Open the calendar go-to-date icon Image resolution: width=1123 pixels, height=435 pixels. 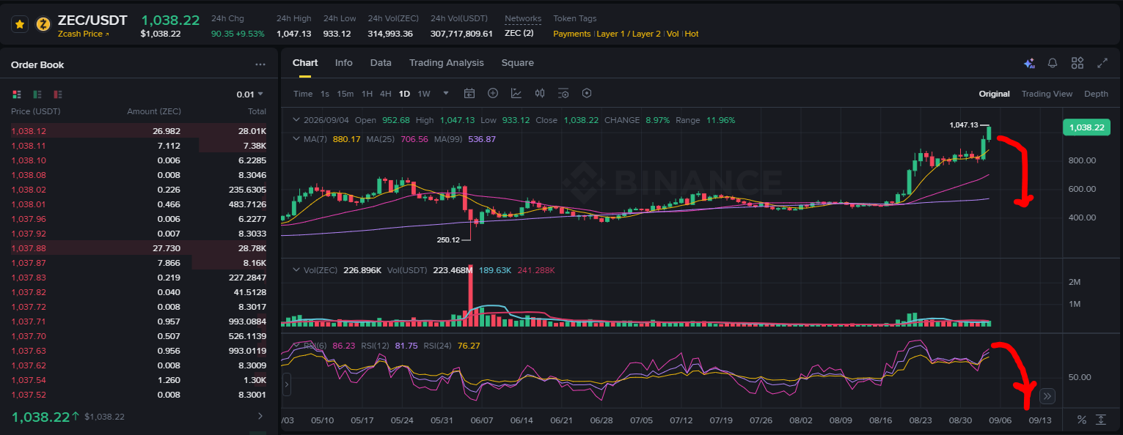469,93
